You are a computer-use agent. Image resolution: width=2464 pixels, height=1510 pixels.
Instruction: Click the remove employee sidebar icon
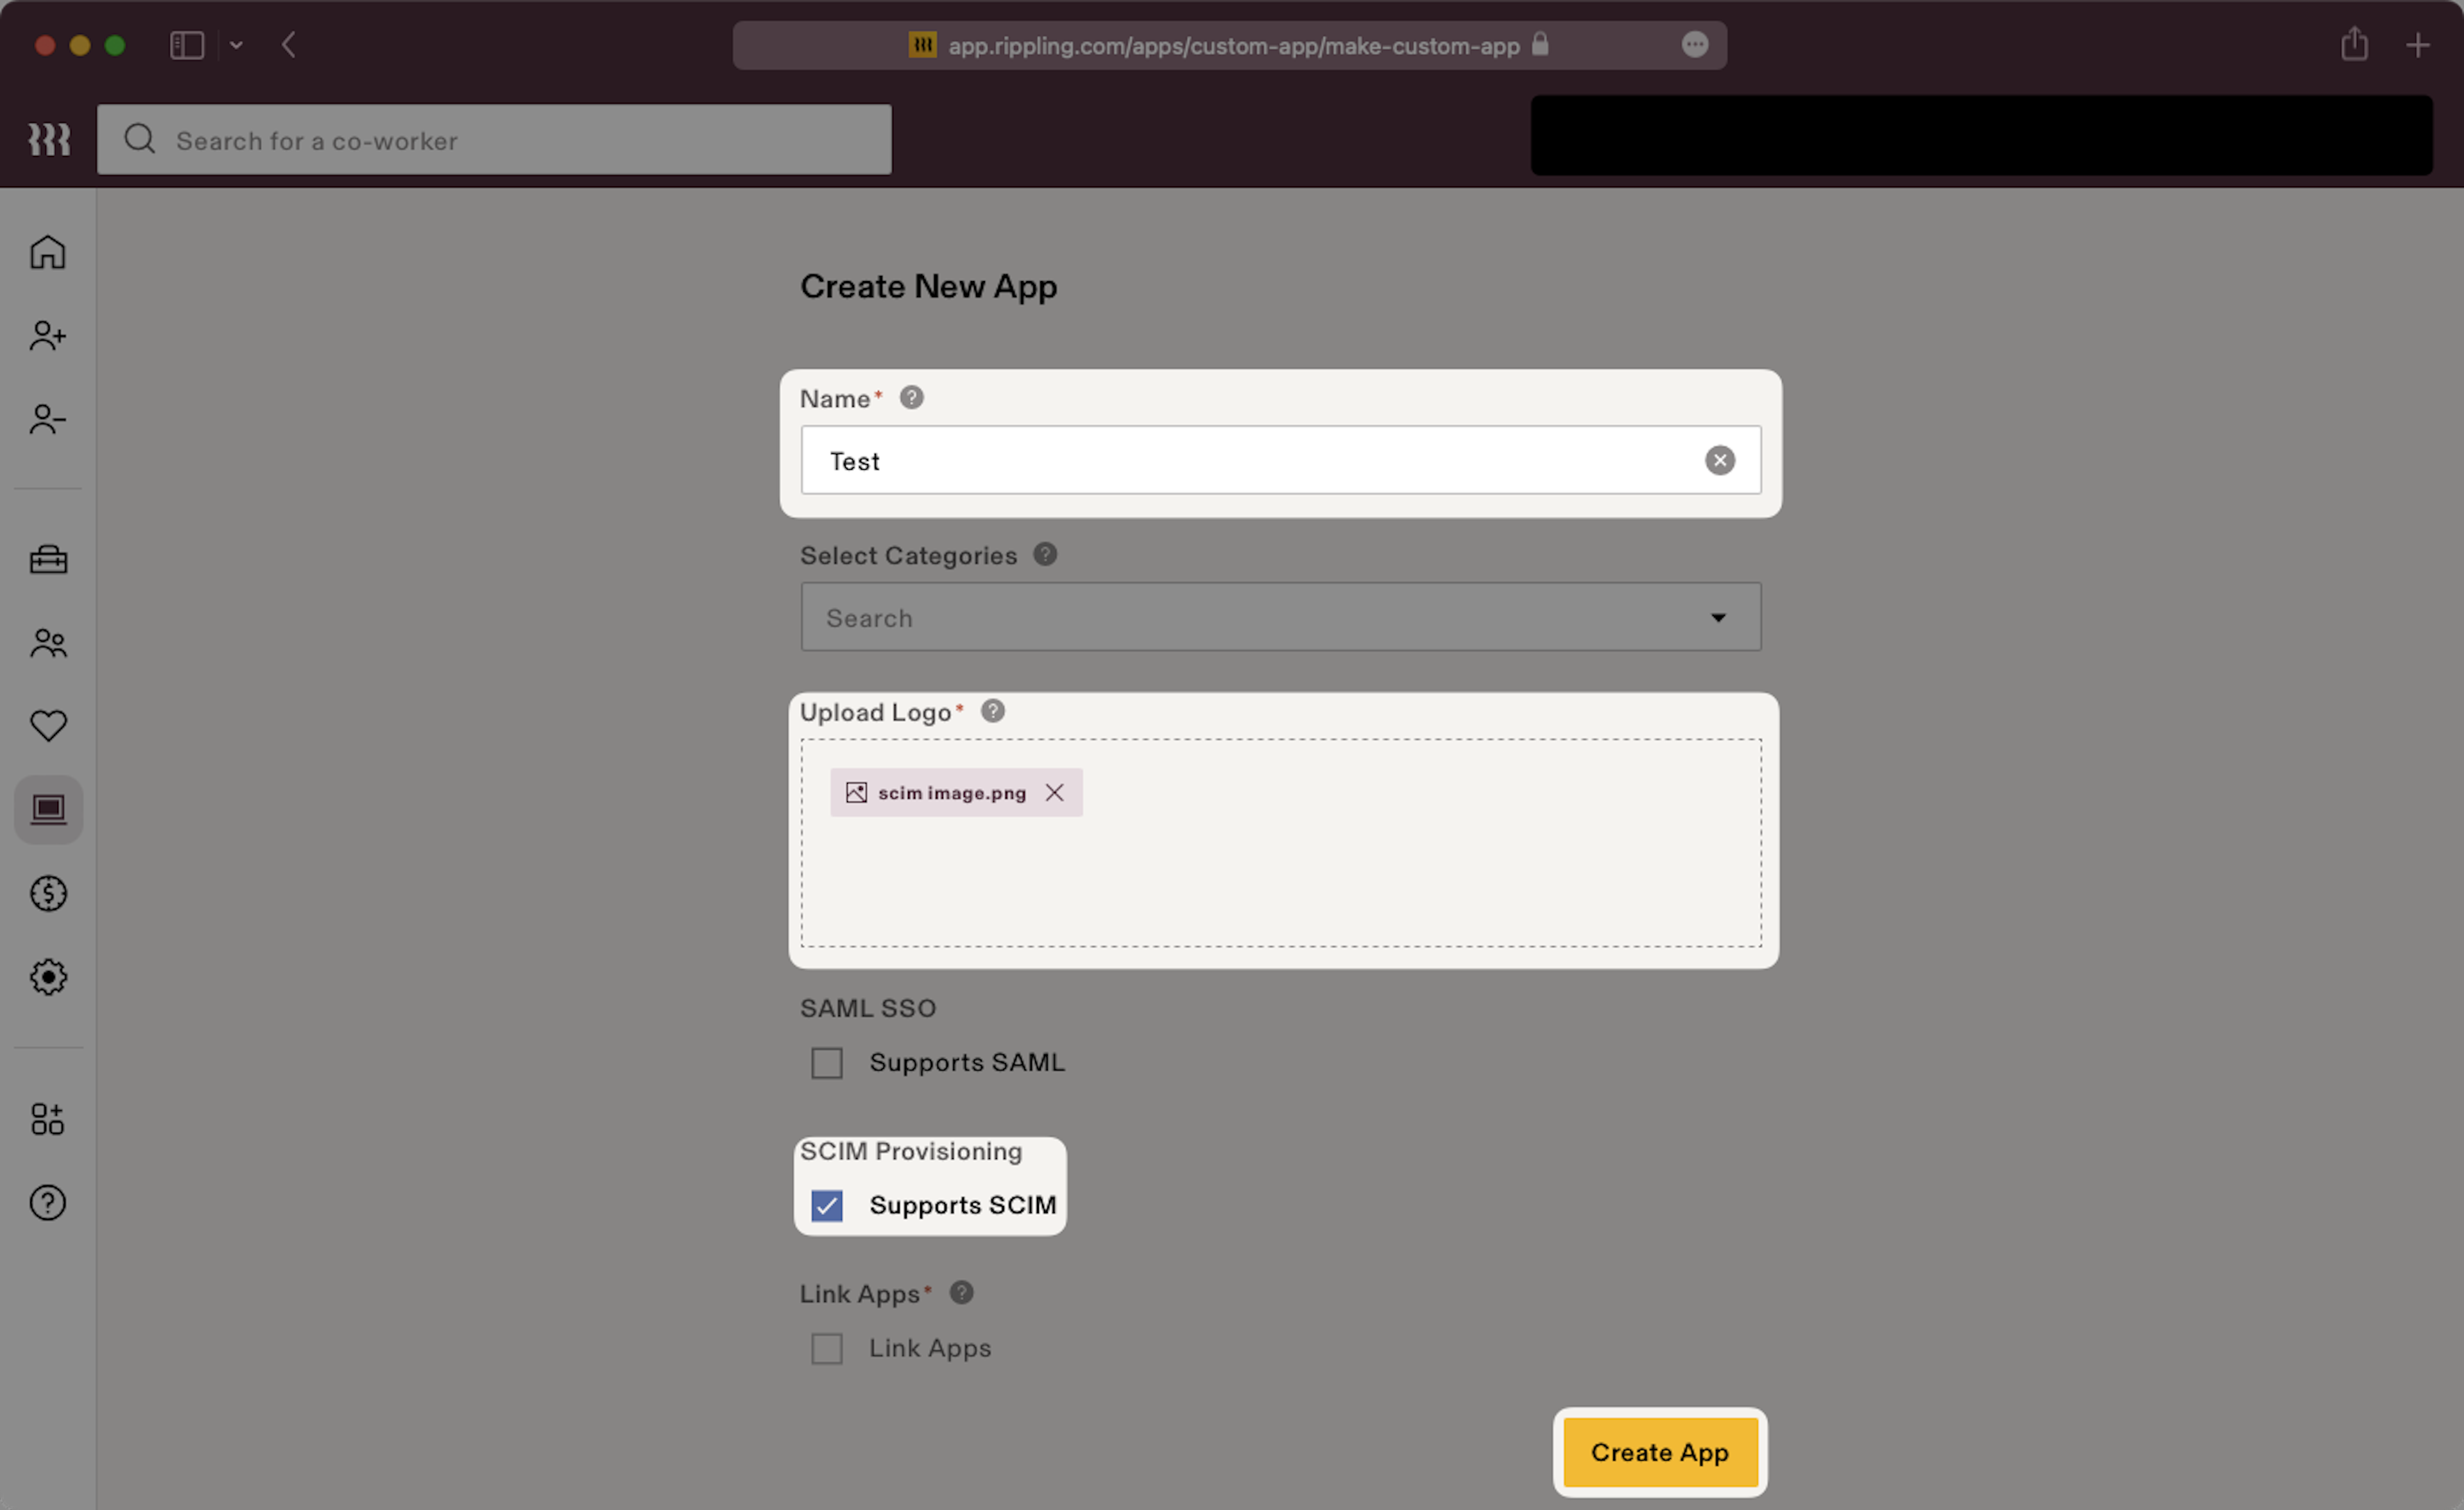[x=47, y=418]
